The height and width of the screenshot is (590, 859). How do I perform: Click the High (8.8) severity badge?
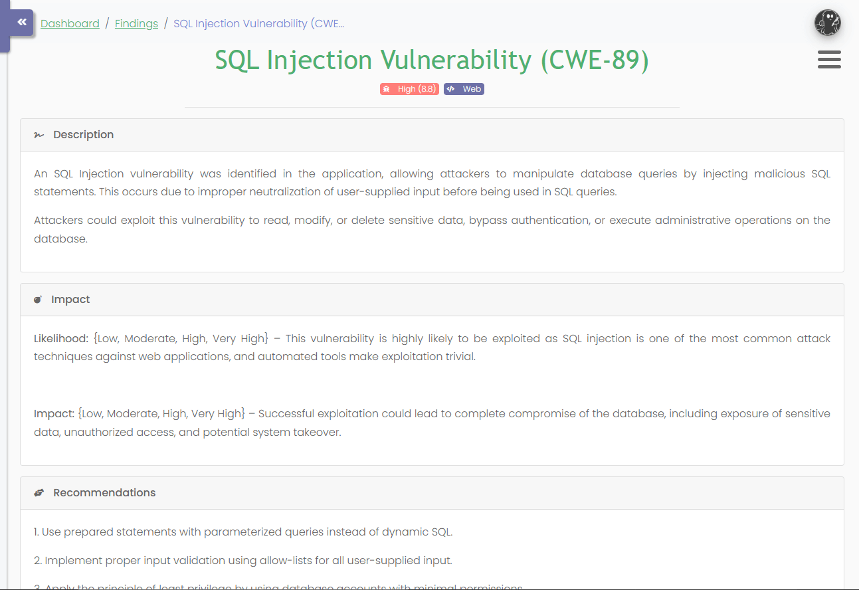click(409, 88)
